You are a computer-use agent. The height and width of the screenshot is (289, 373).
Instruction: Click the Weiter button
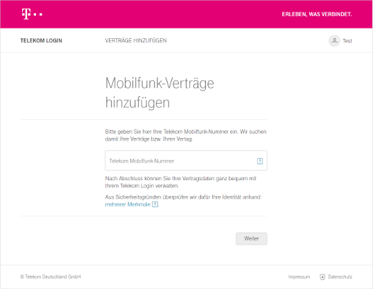point(252,238)
